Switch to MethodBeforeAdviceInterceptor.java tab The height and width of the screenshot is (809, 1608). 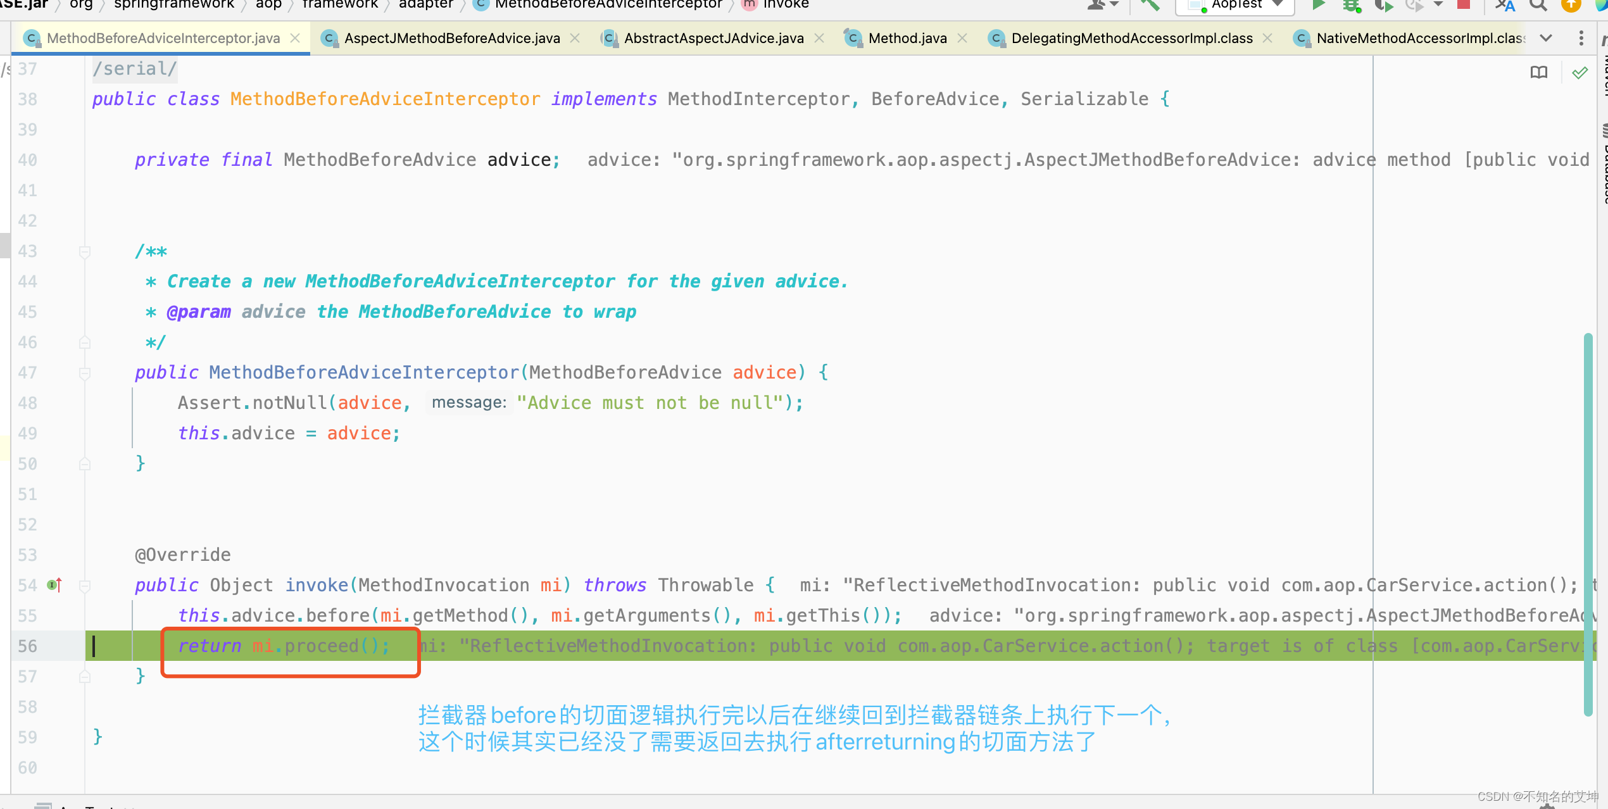coord(163,38)
